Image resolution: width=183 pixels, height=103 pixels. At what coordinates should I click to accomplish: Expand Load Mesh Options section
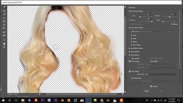[130, 48]
